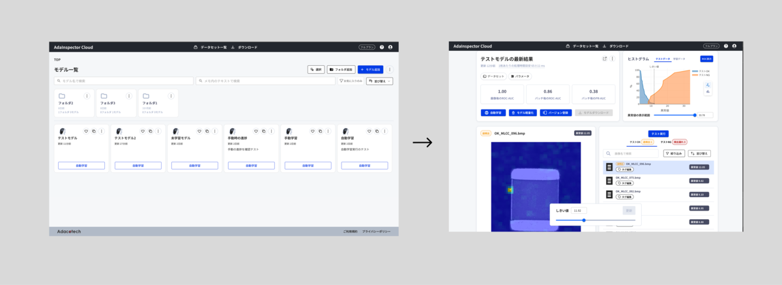Click 自動学習 button on 未学習モデル card
Screen dimensions: 782x285
194,166
